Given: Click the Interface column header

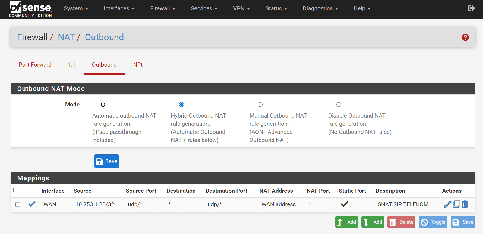Looking at the screenshot, I should tap(53, 191).
